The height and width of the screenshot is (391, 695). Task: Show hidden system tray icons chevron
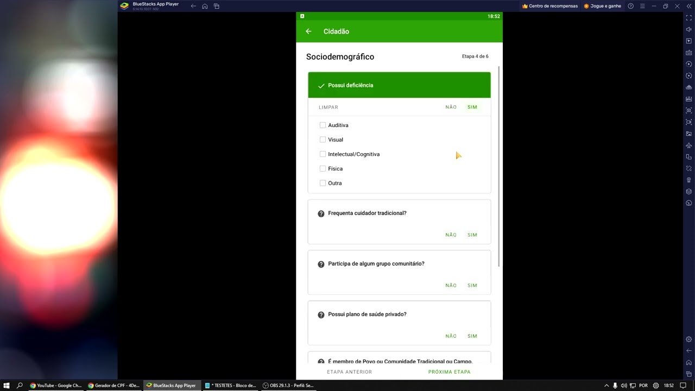(x=606, y=386)
